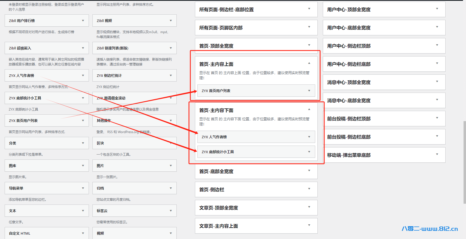This screenshot has height=239, width=466.
Task: Open the placed ZYX 首页用户列表 widget settings
Action: 309,91
